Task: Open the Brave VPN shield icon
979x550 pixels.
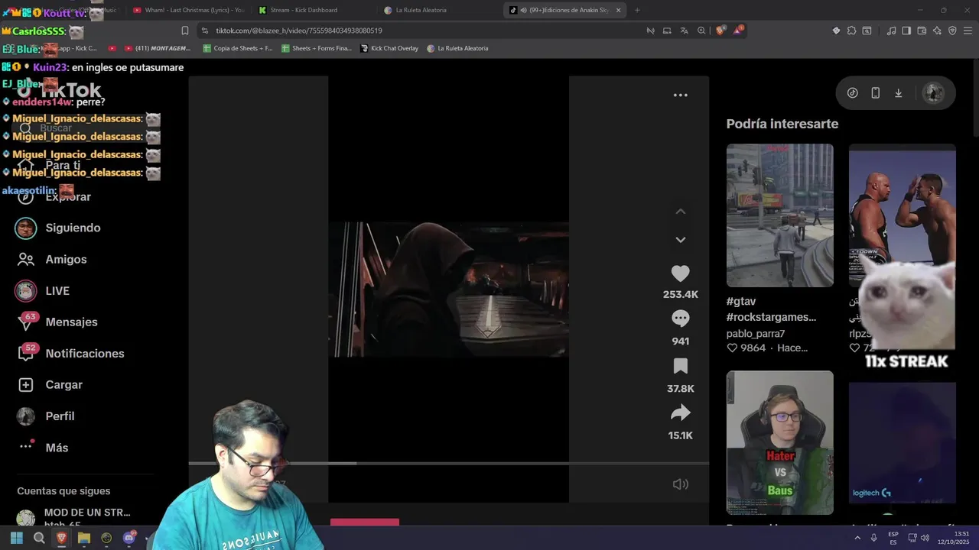Action: 952,31
